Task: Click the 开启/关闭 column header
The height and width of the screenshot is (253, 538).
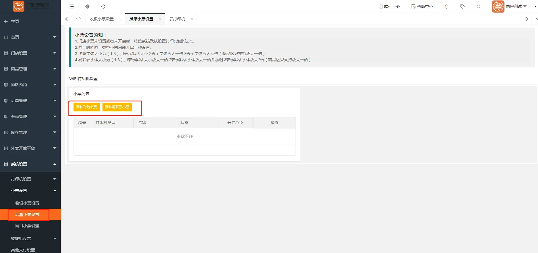Action: click(x=236, y=123)
